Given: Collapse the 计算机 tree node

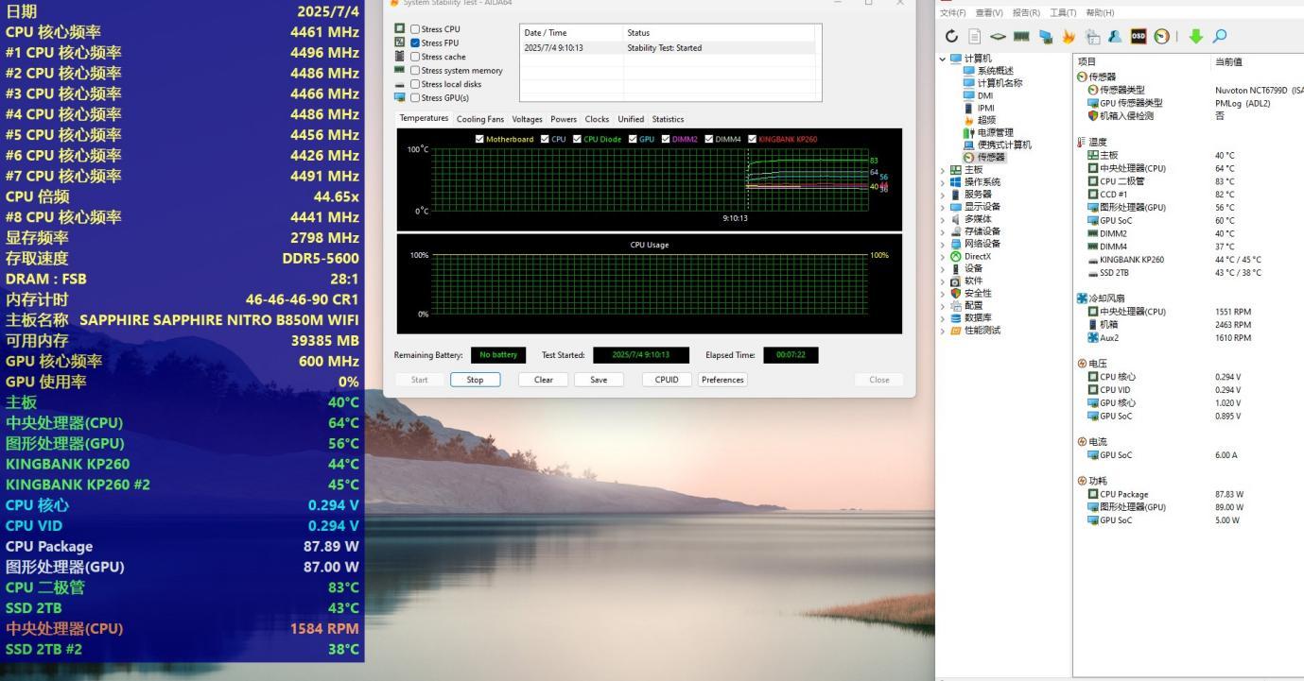Looking at the screenshot, I should (x=942, y=59).
